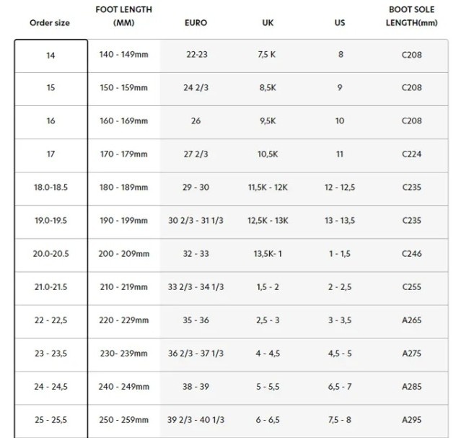Select boot sole length "C255" cell

pos(412,287)
